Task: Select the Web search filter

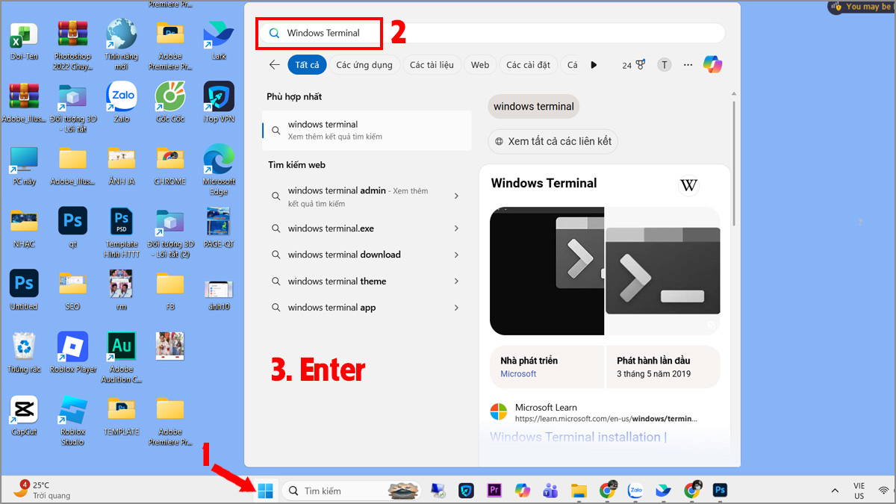Action: point(479,64)
